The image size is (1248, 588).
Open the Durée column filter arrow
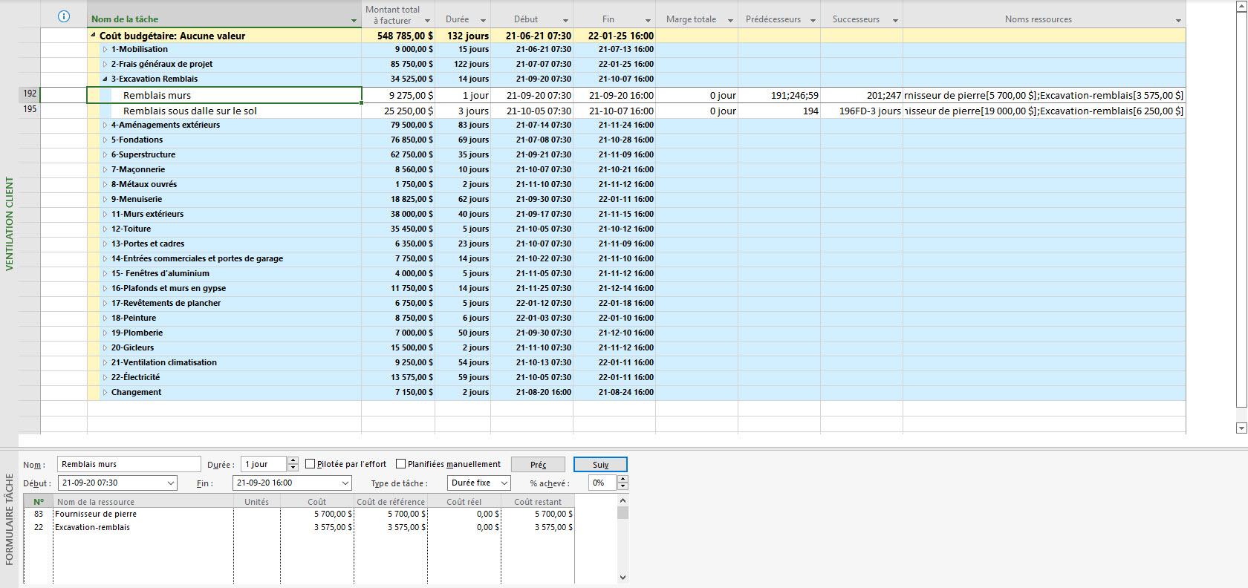(x=483, y=21)
